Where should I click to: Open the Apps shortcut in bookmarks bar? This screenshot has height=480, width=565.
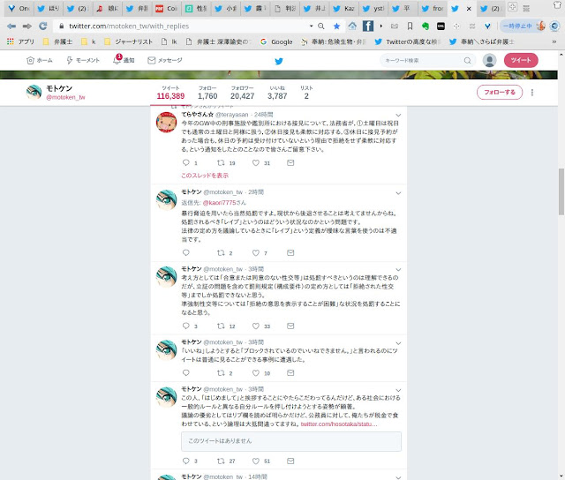click(20, 41)
